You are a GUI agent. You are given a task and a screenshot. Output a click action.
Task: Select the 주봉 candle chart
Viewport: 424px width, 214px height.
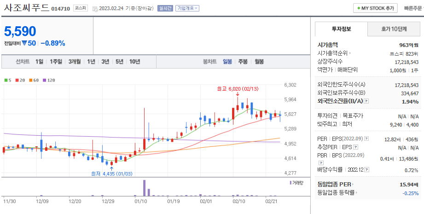(243, 62)
